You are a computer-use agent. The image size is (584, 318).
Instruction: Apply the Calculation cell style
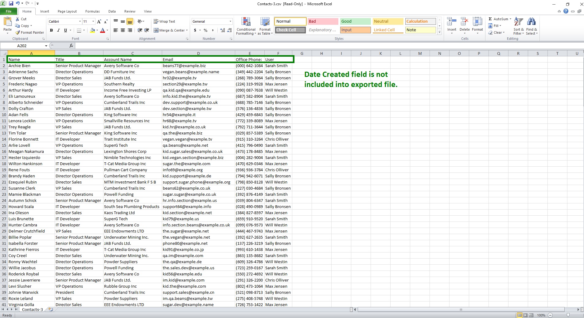[420, 21]
